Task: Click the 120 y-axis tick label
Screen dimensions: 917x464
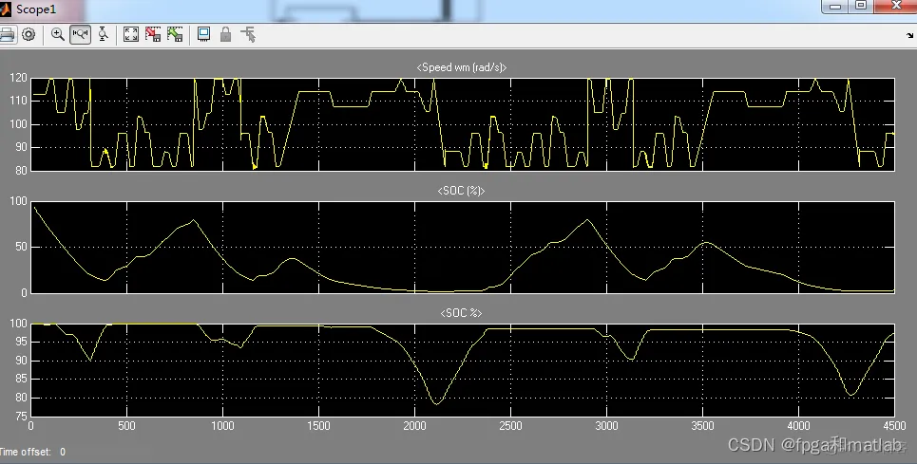Action: 18,78
